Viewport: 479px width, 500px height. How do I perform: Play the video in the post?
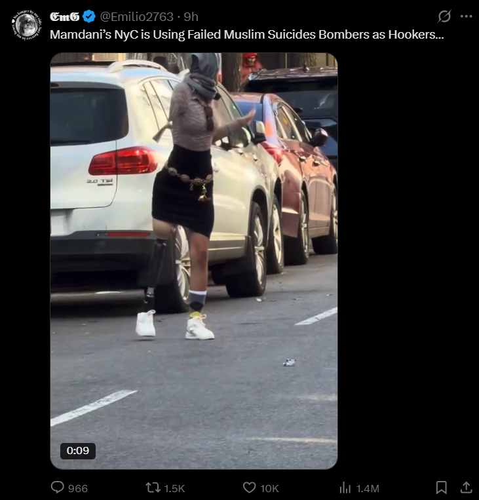[194, 261]
